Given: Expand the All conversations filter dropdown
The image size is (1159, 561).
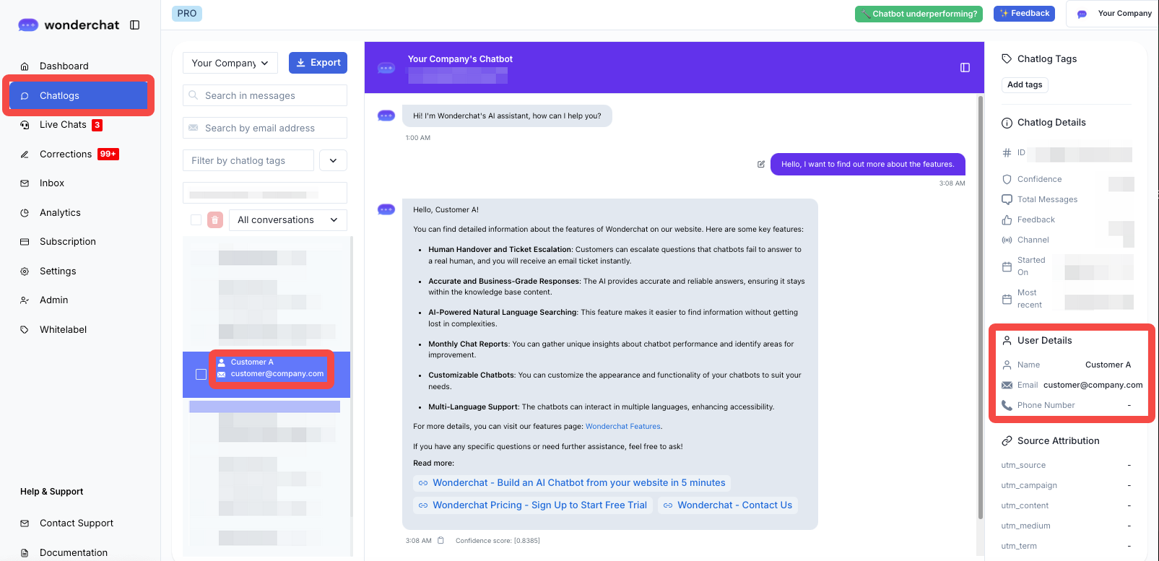Looking at the screenshot, I should coord(287,220).
